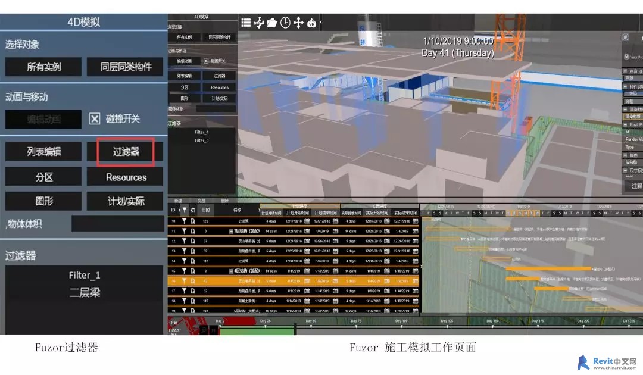Viewport: 643px width, 375px height.
Task: Collapse the 4层结构 task group in row 15
Action: click(x=231, y=271)
